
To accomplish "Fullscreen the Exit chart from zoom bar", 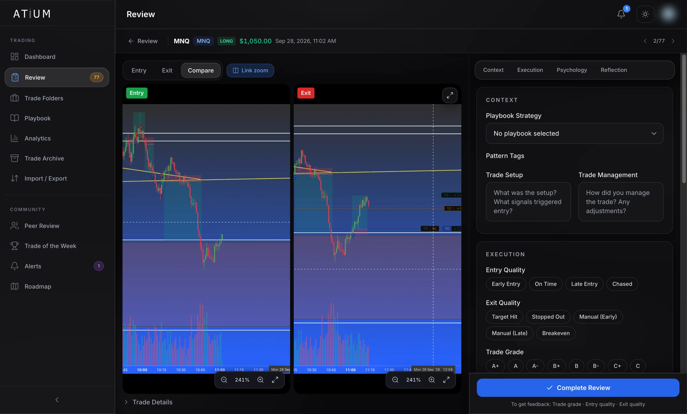I will [x=446, y=380].
